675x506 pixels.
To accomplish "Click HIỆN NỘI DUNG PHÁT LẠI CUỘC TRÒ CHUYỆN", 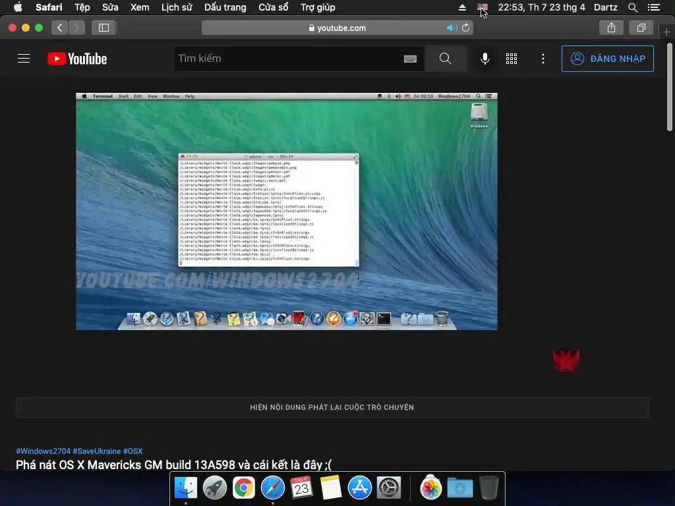I will click(332, 407).
